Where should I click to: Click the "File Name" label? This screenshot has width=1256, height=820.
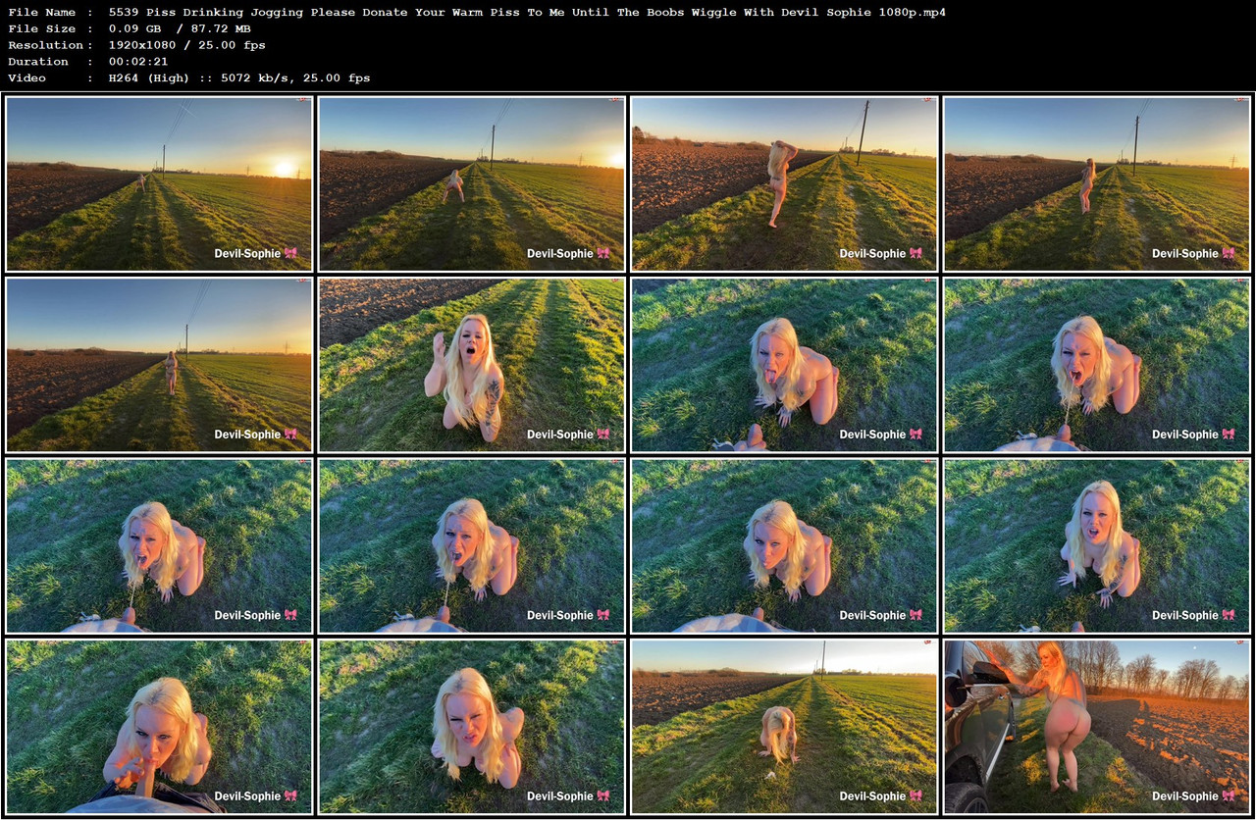click(42, 13)
